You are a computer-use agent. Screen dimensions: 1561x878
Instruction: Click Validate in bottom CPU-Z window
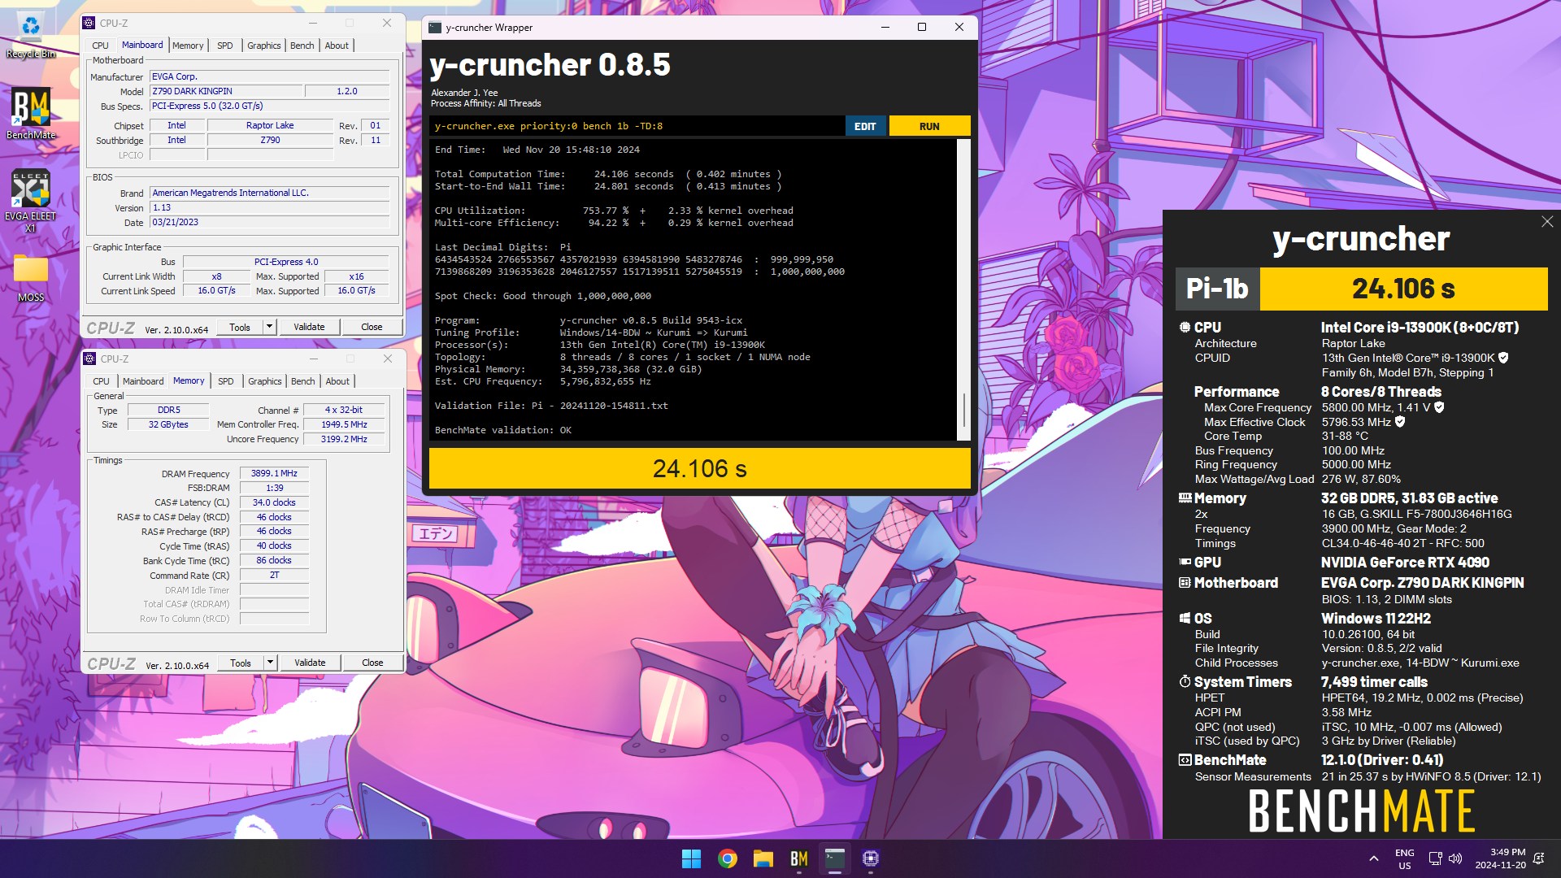tap(310, 663)
